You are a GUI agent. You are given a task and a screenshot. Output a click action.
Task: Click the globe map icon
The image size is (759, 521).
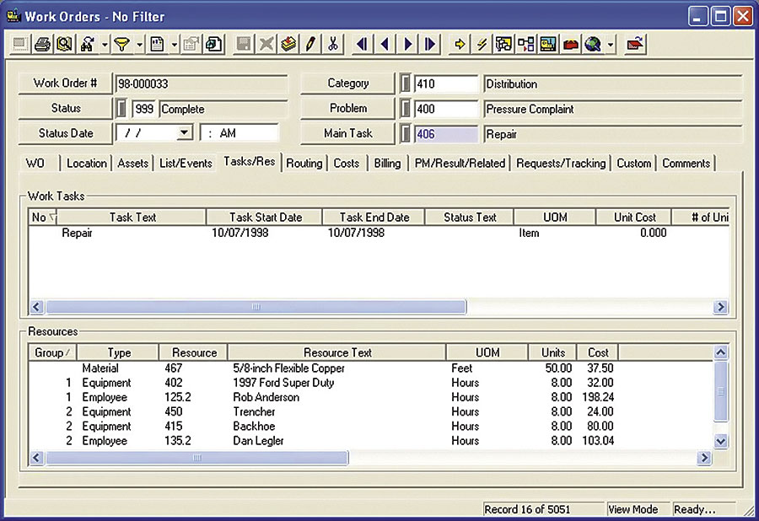click(593, 45)
